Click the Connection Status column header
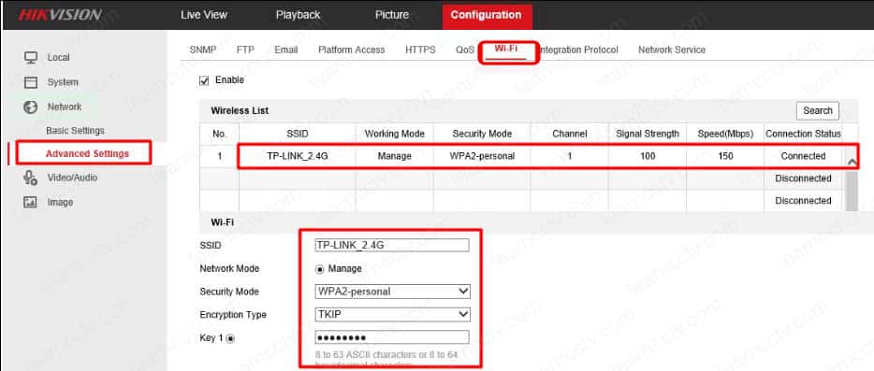The height and width of the screenshot is (371, 874). [803, 135]
